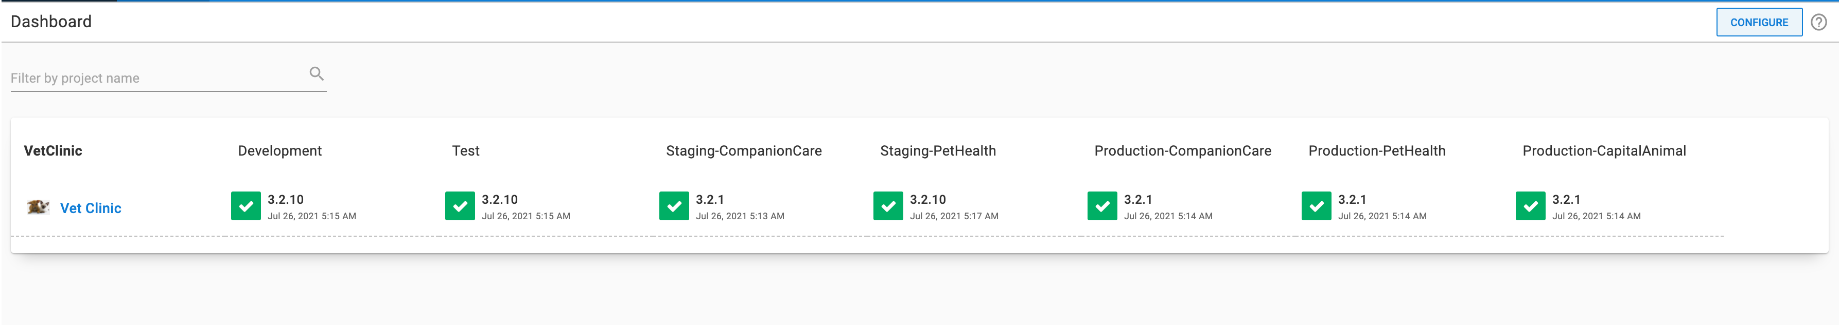Click the Staging-CompanionCare status check icon
This screenshot has width=1839, height=325.
tap(674, 206)
